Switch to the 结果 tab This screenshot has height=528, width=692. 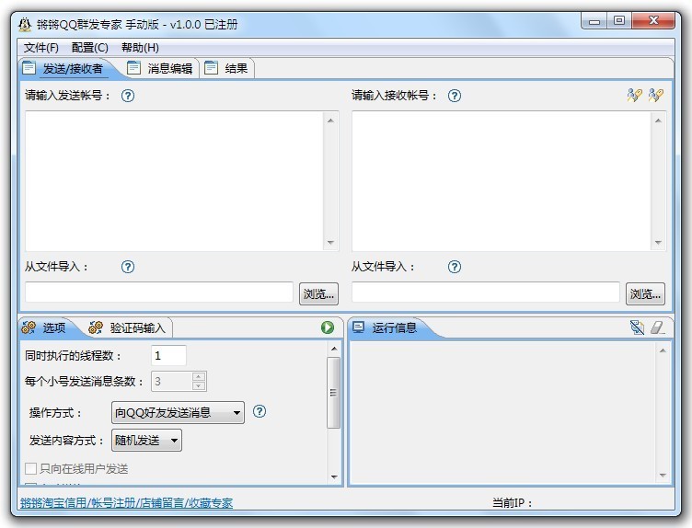(227, 68)
